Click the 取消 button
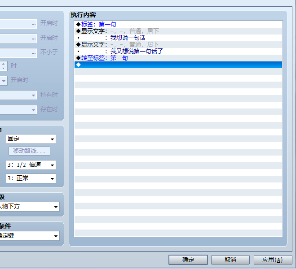 point(230,260)
